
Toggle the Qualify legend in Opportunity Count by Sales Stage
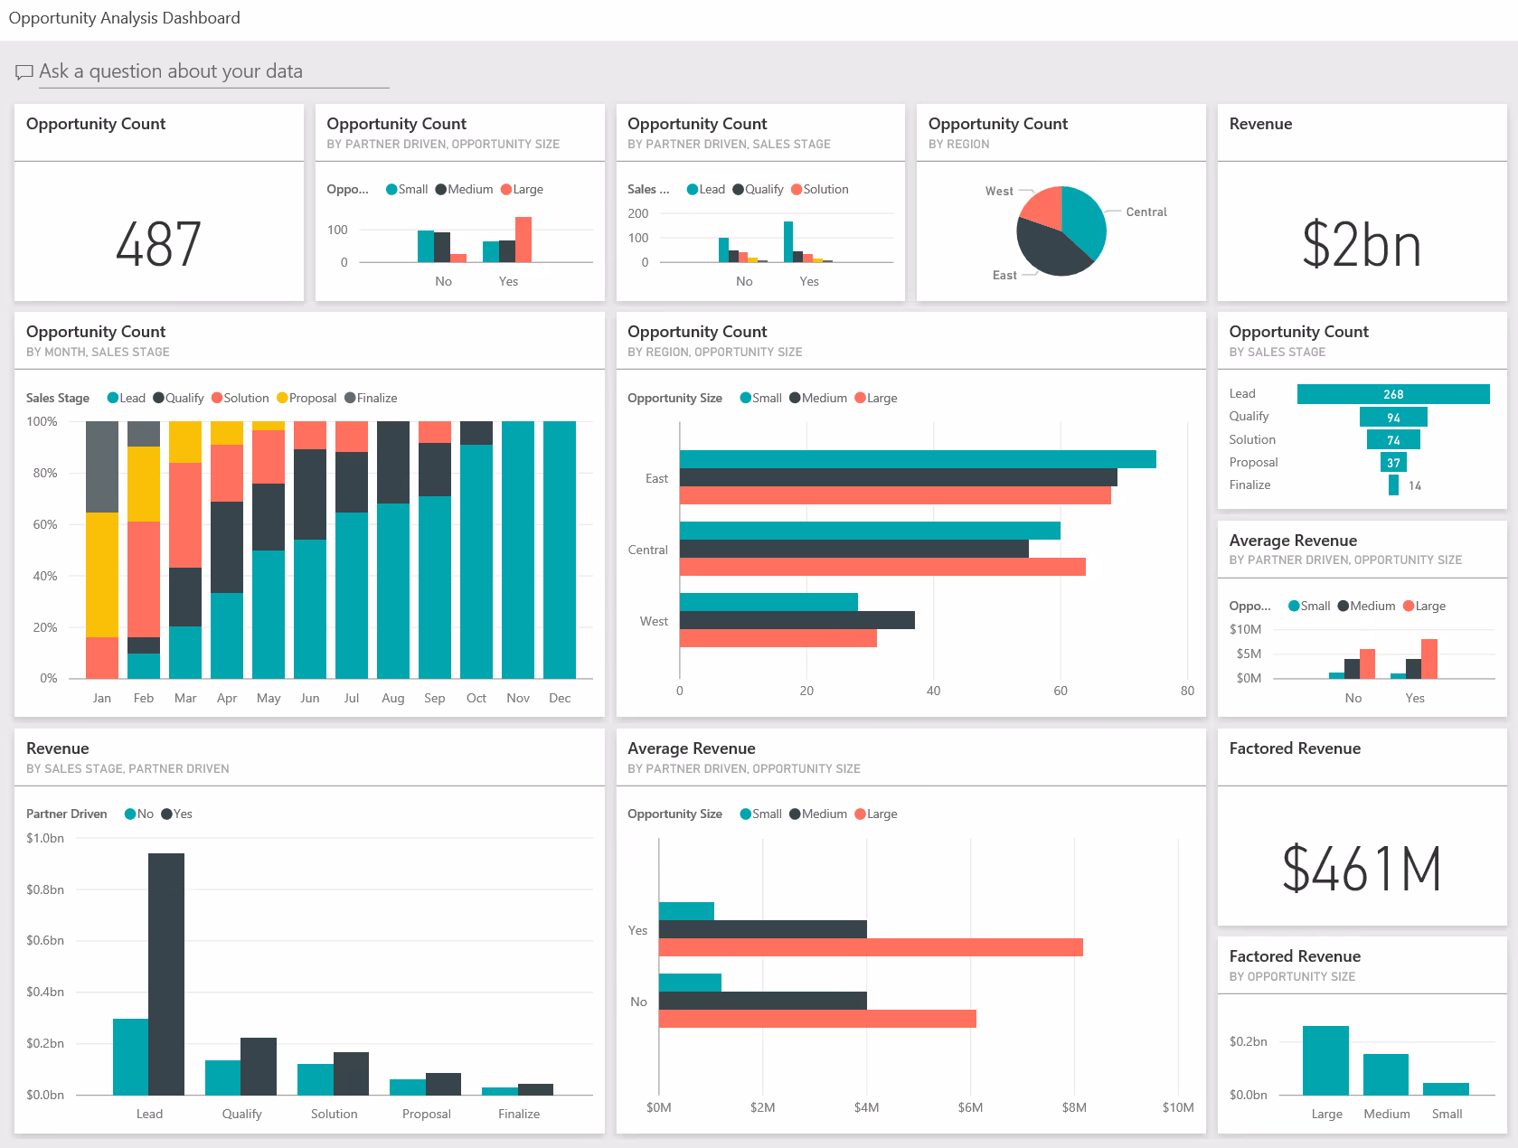click(x=1249, y=416)
